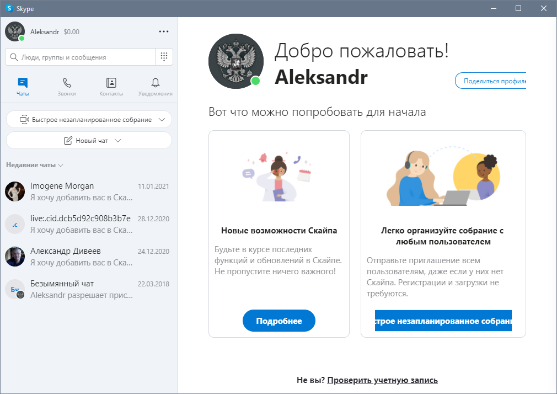Click the Безымянный чат group avatar
Image resolution: width=557 pixels, height=394 pixels.
pyautogui.click(x=15, y=289)
